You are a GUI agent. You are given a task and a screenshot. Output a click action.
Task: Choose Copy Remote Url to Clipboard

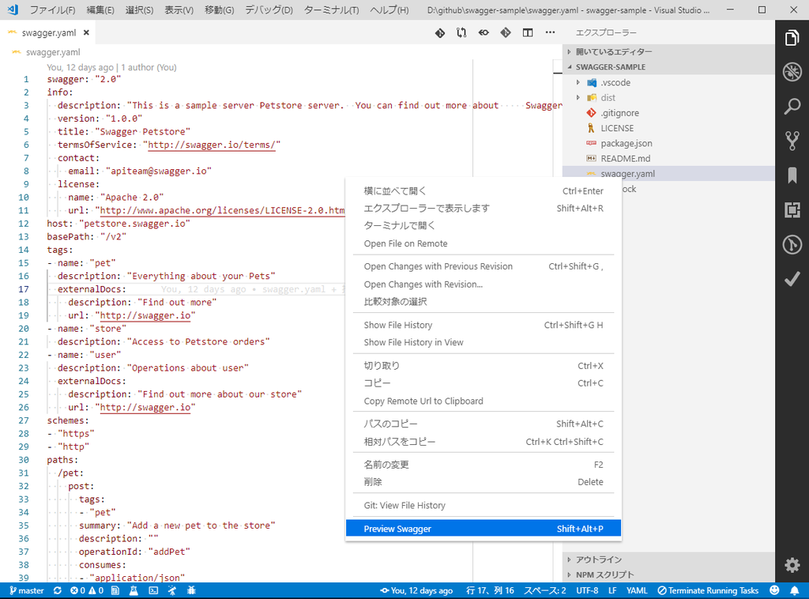pyautogui.click(x=484, y=401)
